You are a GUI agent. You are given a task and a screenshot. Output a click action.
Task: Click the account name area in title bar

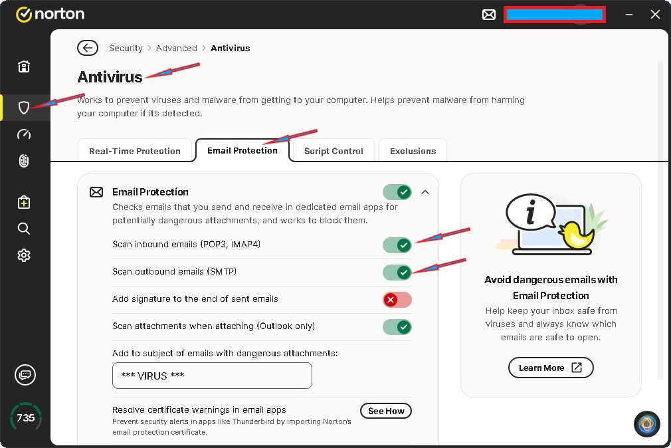(555, 15)
